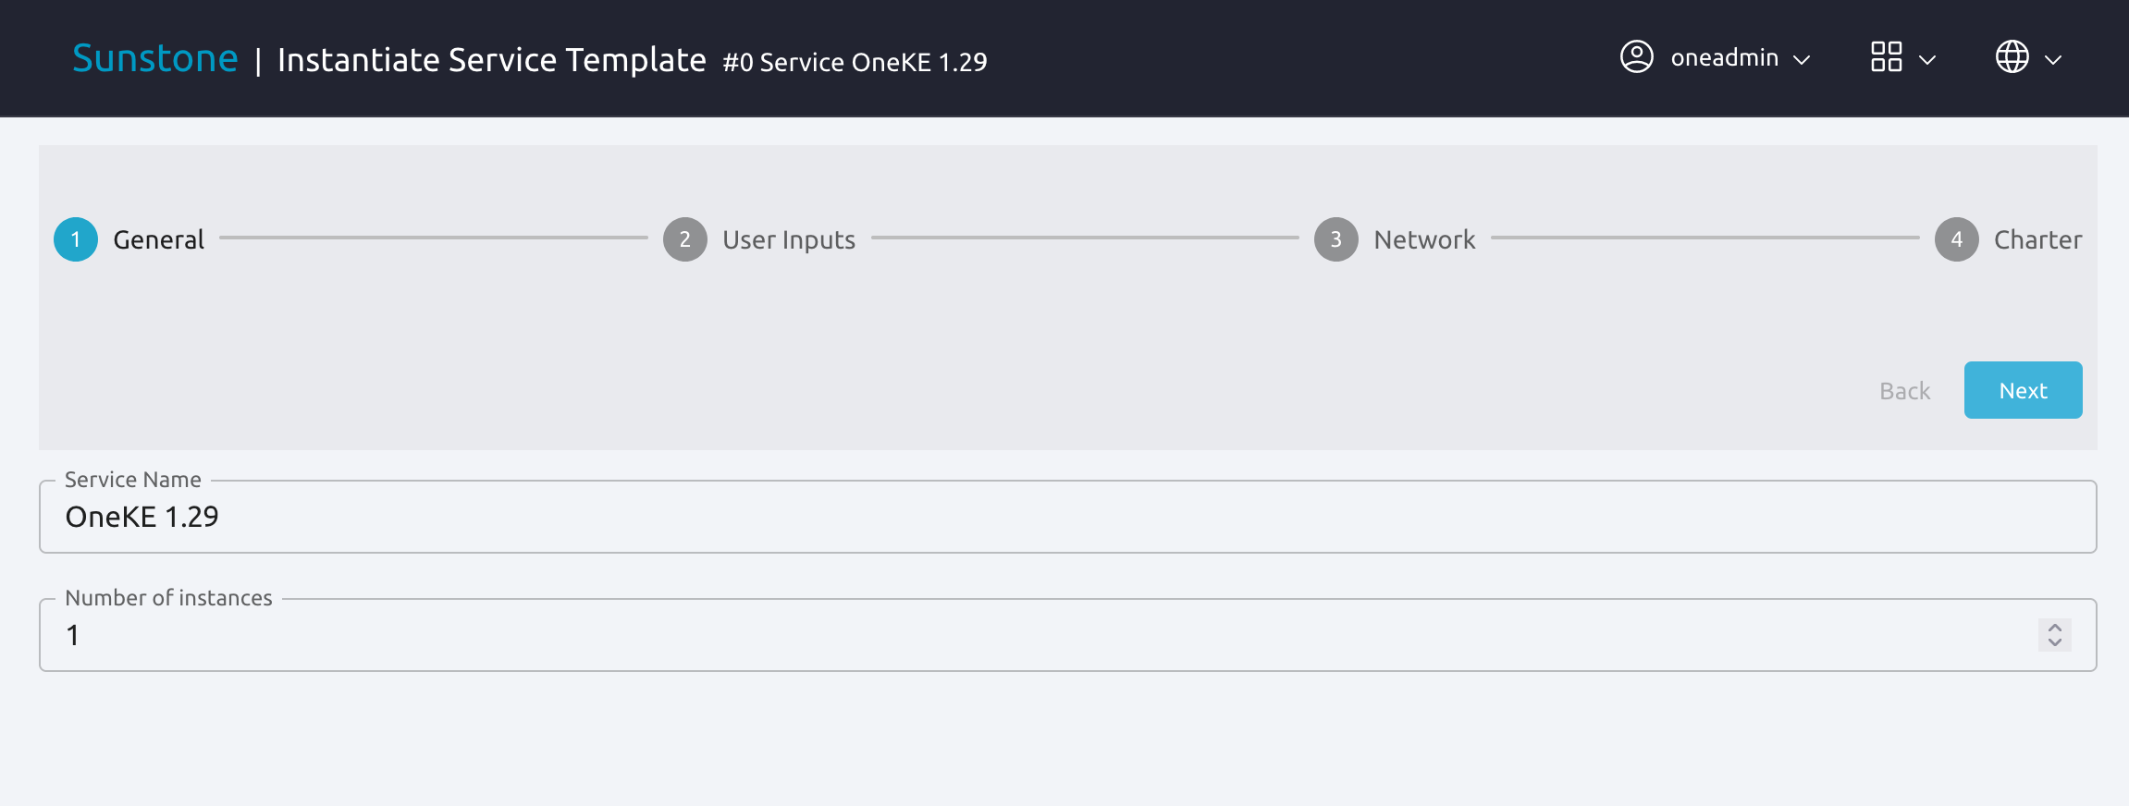Open the globe language icon
This screenshot has width=2129, height=806.
(x=2012, y=57)
